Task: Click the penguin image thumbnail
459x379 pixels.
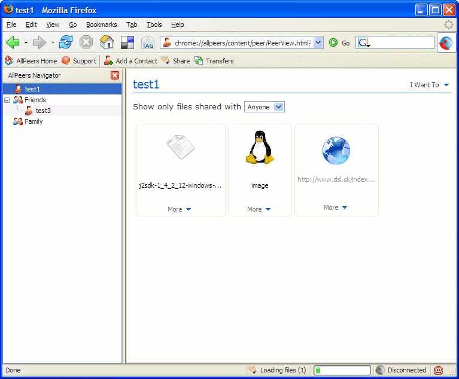Action: 260,148
